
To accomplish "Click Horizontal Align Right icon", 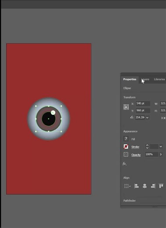I will coord(153,186).
